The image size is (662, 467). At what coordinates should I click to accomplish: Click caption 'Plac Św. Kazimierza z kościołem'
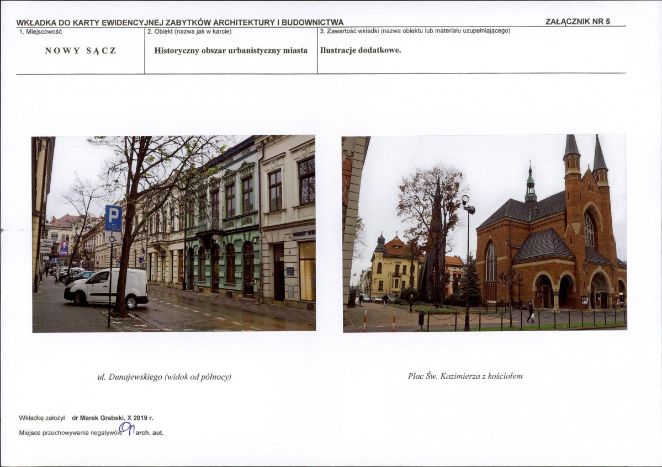tap(465, 376)
